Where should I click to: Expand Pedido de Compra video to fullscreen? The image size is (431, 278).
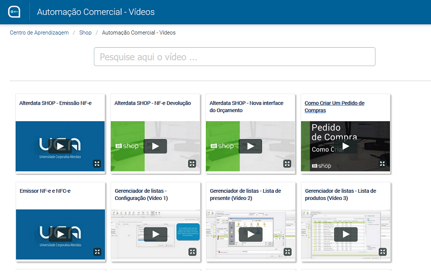[x=382, y=164]
